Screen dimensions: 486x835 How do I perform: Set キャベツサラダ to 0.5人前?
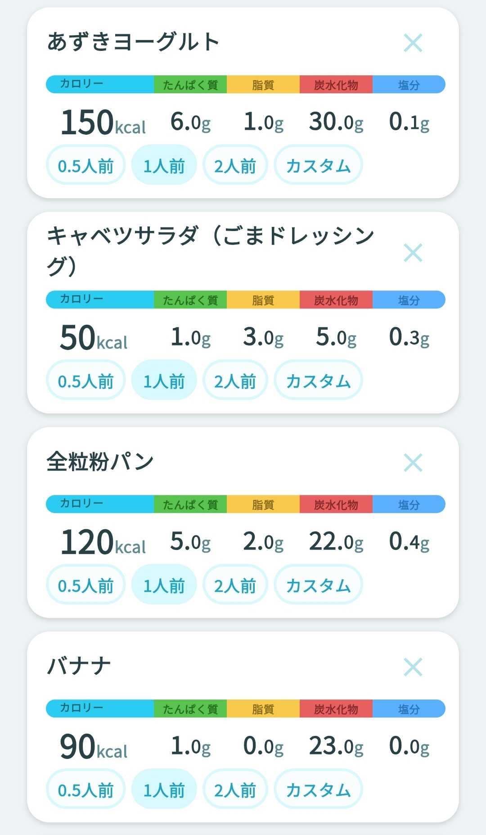[85, 380]
